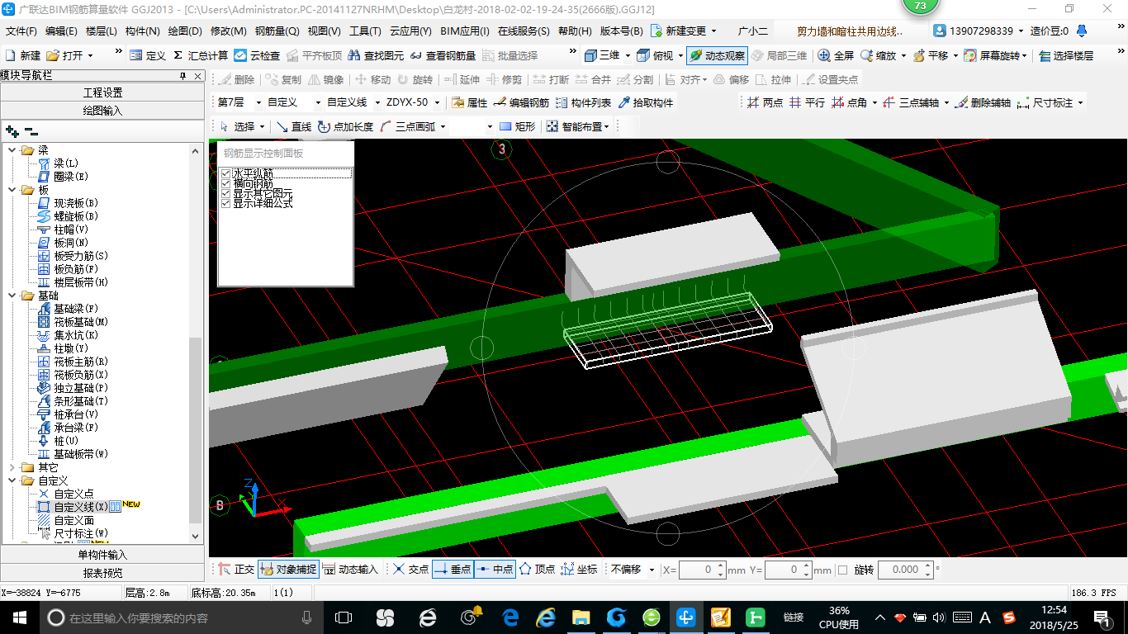Click the X coordinate input field
The image size is (1128, 634).
coord(696,570)
